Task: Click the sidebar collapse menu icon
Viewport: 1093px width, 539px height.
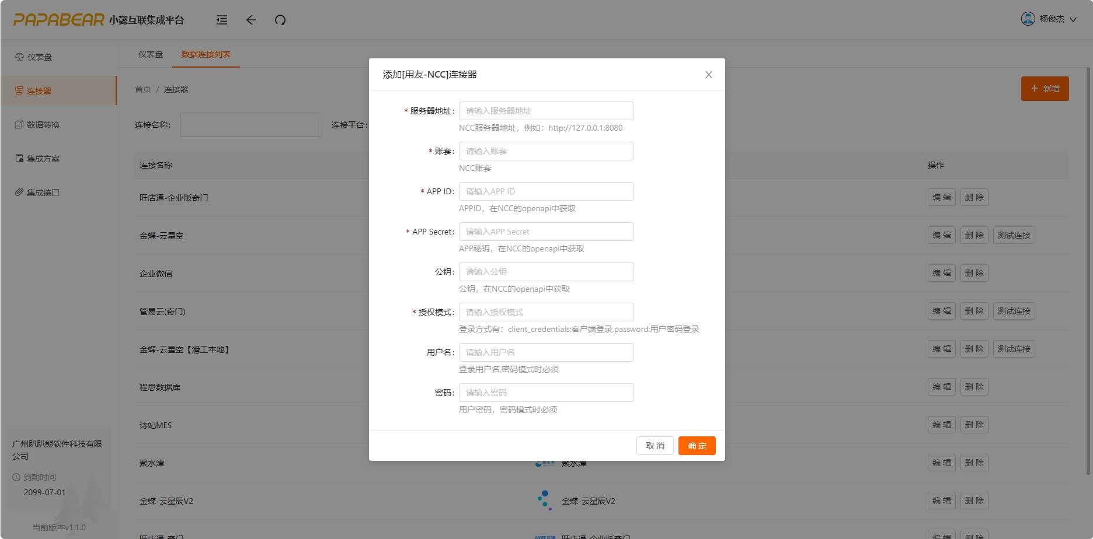Action: point(222,20)
